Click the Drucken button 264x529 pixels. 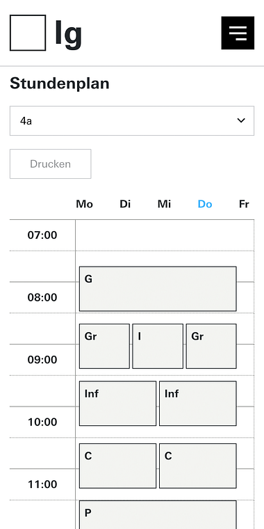[x=51, y=164]
